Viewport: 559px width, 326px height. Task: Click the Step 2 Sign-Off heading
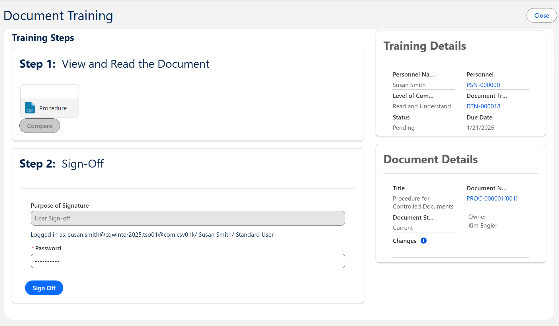click(x=62, y=164)
